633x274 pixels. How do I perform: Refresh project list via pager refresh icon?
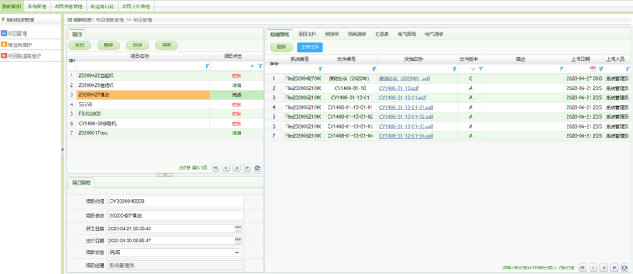click(257, 168)
